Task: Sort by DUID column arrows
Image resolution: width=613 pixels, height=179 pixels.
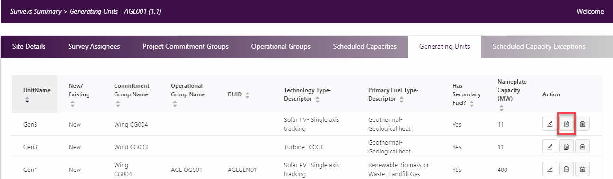Action: click(x=247, y=94)
